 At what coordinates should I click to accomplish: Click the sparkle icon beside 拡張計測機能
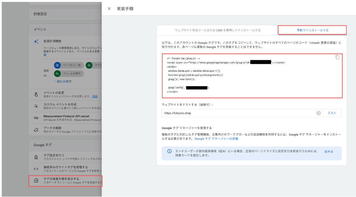click(36, 41)
